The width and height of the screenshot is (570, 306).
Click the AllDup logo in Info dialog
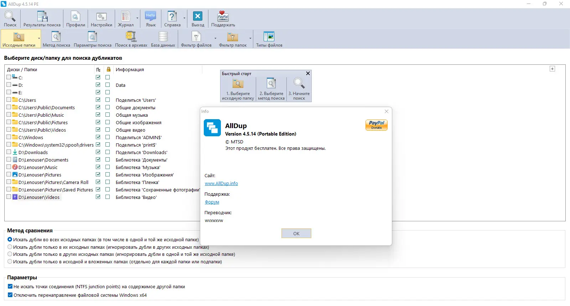click(x=212, y=128)
